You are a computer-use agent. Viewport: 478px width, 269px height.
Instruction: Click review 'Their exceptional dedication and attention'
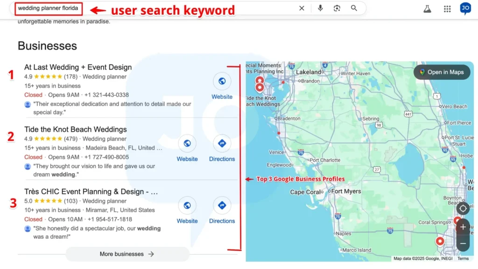[x=112, y=108]
